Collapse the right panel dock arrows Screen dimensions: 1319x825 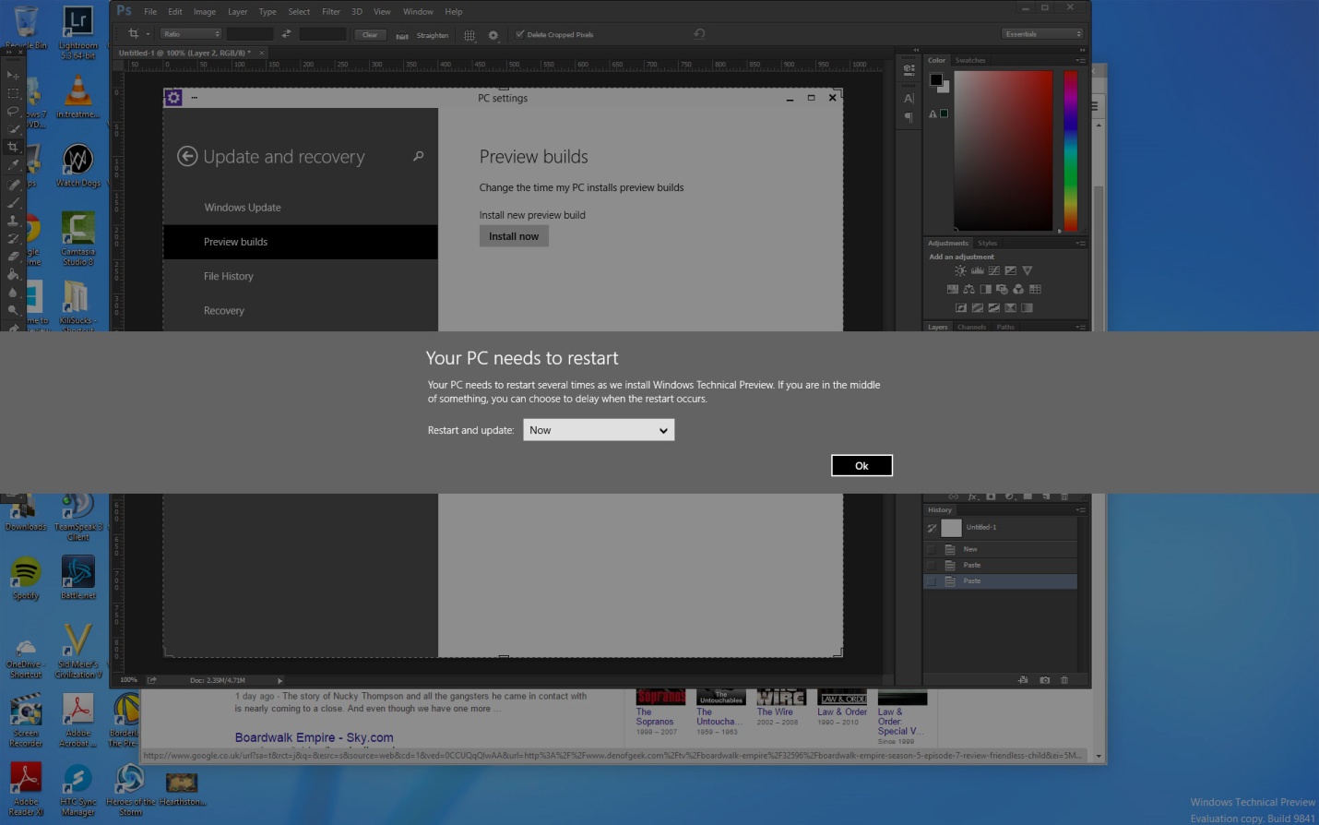point(1083,50)
